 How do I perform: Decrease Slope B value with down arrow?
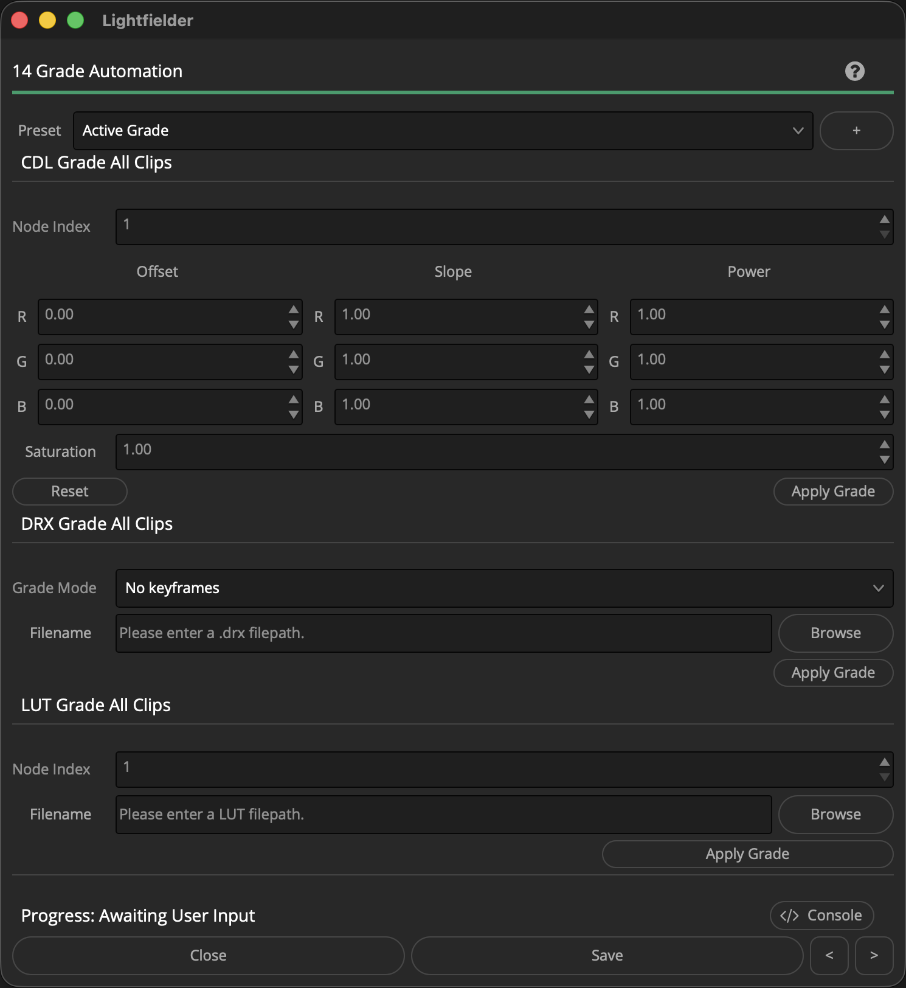click(589, 414)
